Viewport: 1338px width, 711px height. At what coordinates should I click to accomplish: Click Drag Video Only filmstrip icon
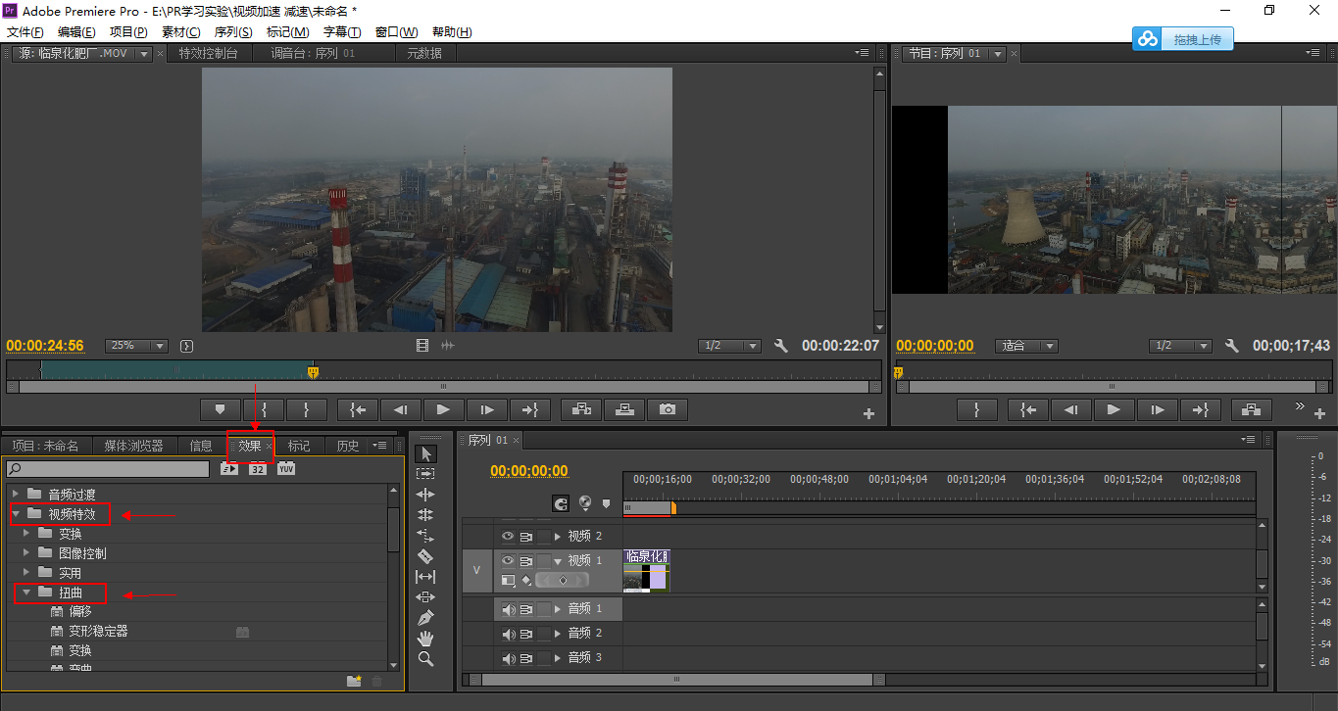coord(422,346)
